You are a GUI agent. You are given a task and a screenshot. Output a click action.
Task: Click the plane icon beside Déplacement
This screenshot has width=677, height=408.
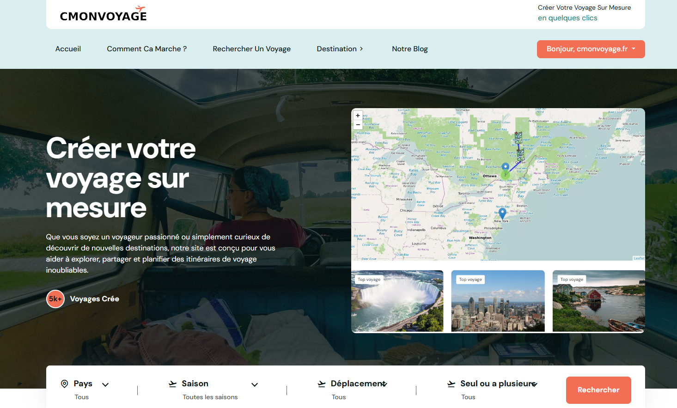click(322, 384)
